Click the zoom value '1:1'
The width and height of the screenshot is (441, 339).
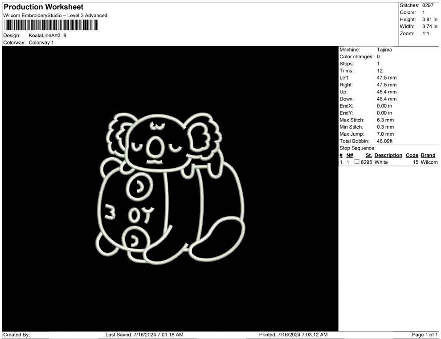pos(425,33)
